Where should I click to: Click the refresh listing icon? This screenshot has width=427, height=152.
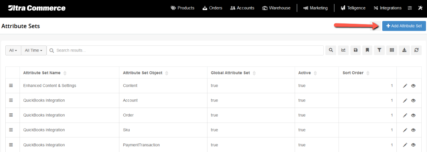(416, 50)
